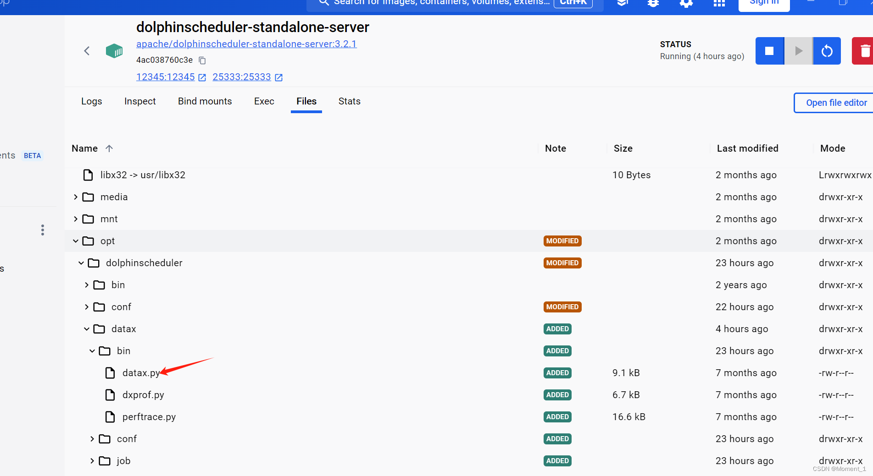Open the apps grid menu

718,3
